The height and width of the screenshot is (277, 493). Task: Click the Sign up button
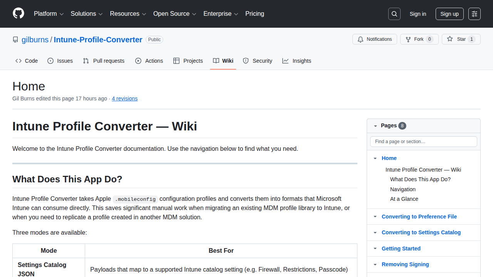pos(449,14)
